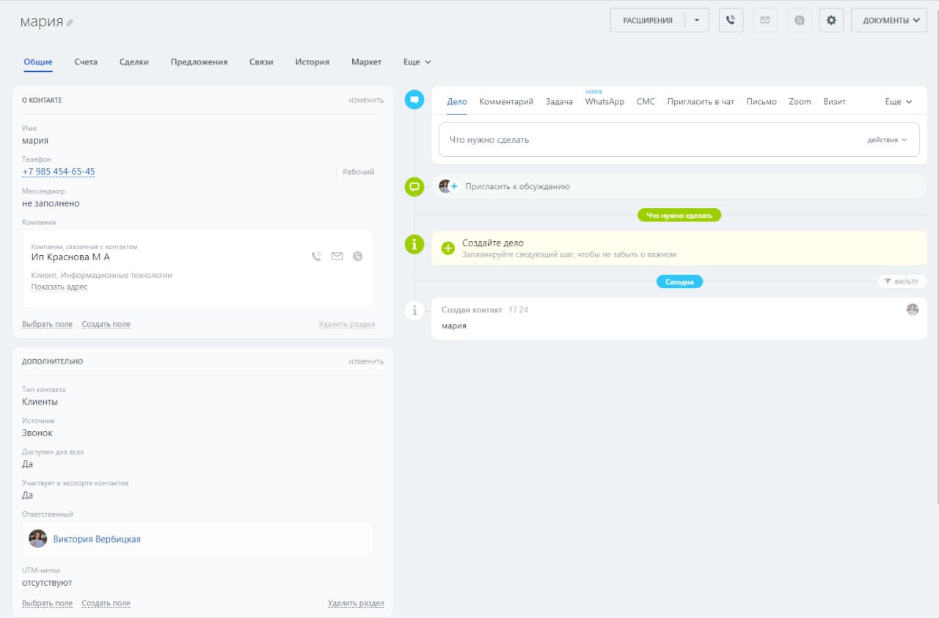This screenshot has height=618, width=939.
Task: Click the phone call icon in top toolbar
Action: [731, 21]
